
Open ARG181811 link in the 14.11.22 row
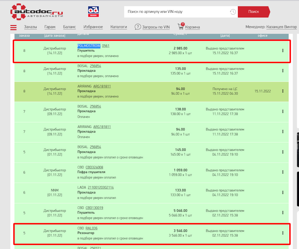(x=102, y=86)
